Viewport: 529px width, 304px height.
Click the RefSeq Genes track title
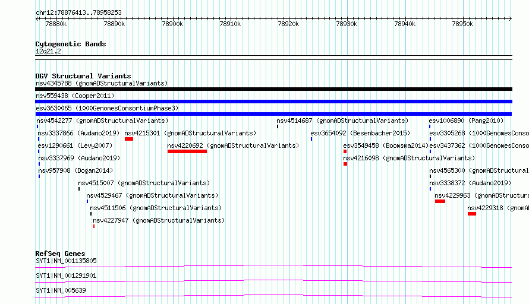point(60,254)
